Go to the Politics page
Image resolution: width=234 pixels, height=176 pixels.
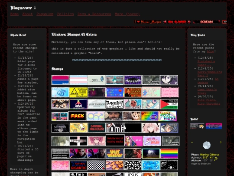point(65,14)
